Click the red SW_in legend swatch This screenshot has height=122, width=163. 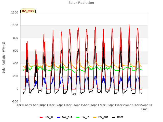click(41, 117)
